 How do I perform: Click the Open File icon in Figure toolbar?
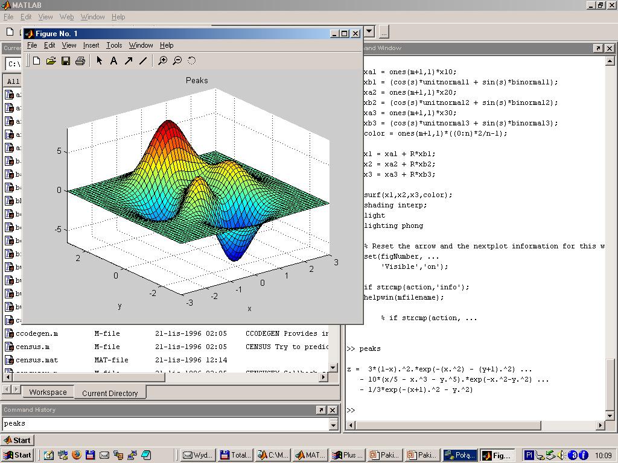(51, 61)
